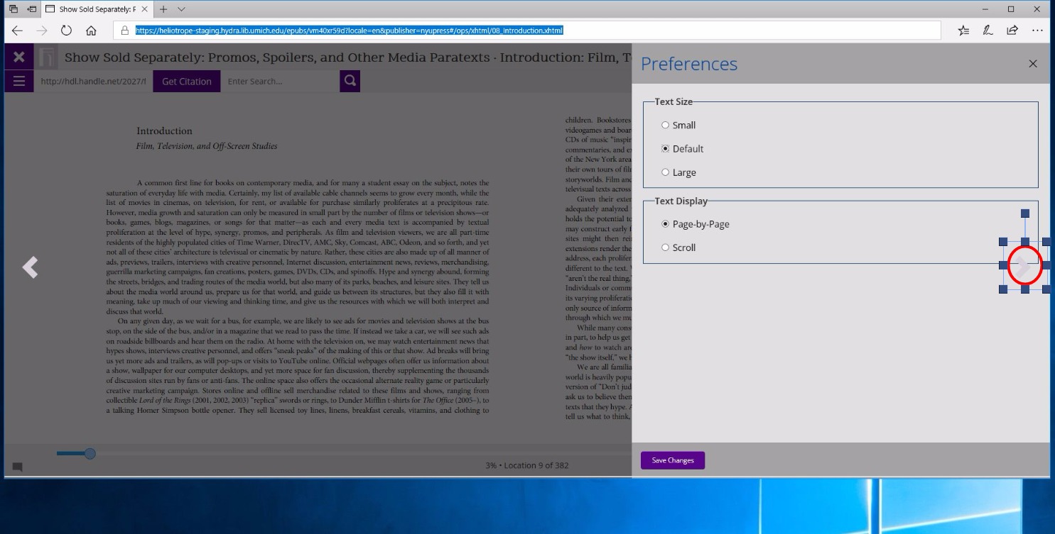Open the Favorites hub star icon
The image size is (1055, 534).
point(963,30)
